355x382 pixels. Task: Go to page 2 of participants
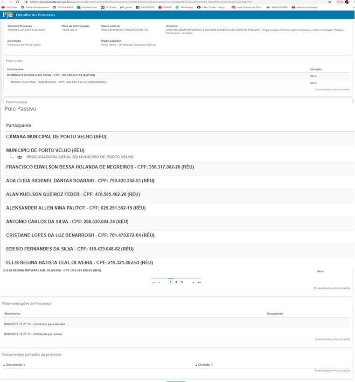pyautogui.click(x=176, y=282)
